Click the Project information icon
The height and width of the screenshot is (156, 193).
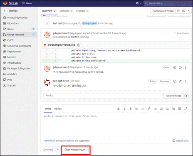coord(5,17)
